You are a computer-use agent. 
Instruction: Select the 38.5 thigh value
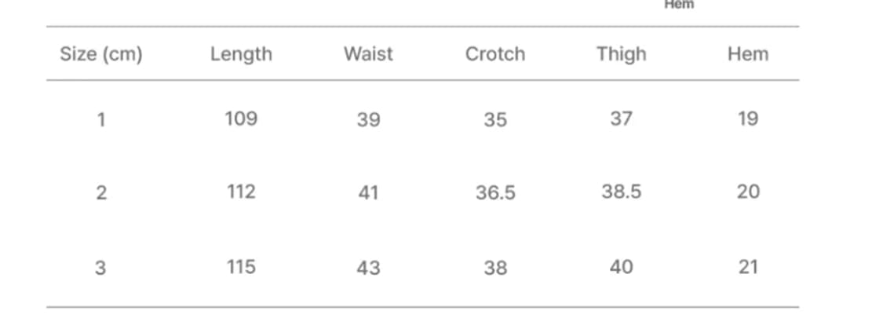coord(621,192)
